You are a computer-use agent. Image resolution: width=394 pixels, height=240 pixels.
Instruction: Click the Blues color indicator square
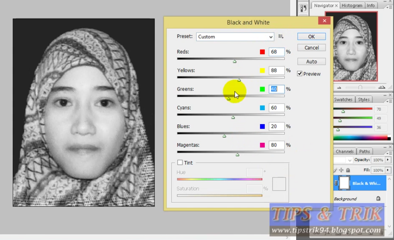[x=262, y=126]
